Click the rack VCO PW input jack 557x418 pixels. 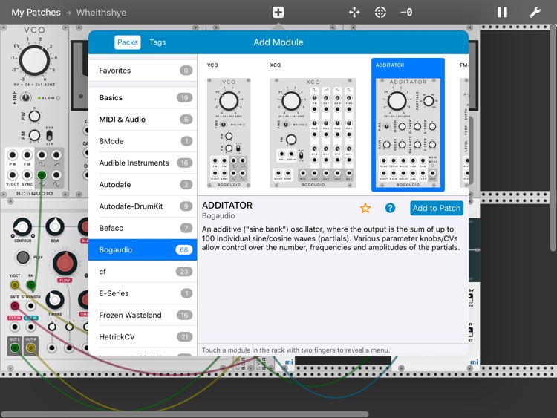(x=13, y=155)
